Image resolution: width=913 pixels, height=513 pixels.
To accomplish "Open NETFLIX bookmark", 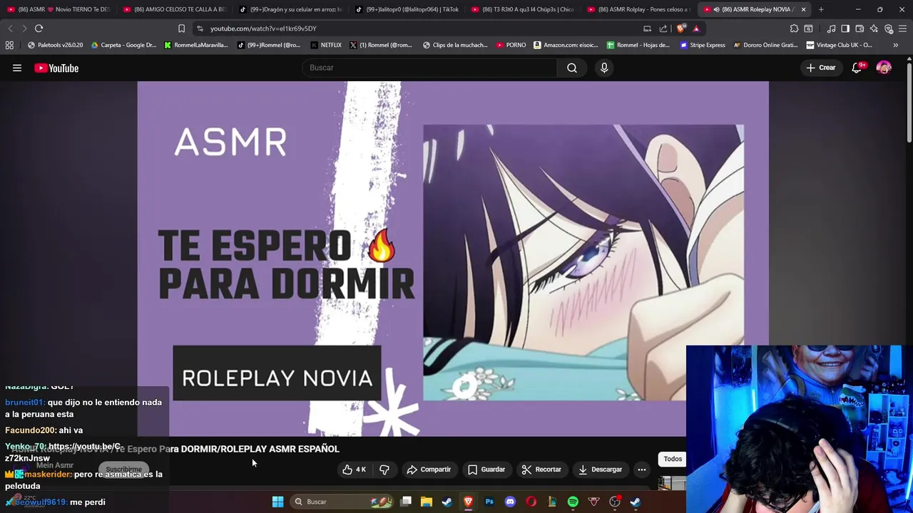I will (326, 45).
